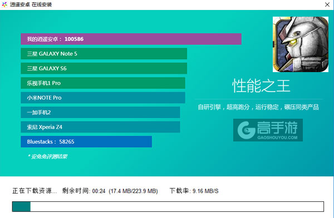The width and height of the screenshot is (334, 218).
Task: Click the download progress bar
Action: pyautogui.click(x=168, y=206)
